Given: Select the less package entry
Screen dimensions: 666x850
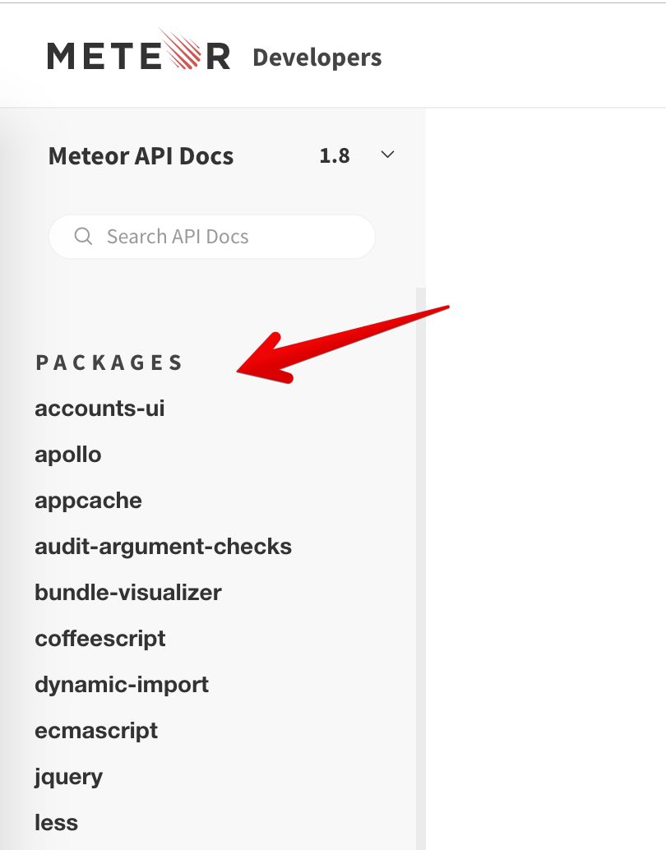Looking at the screenshot, I should tap(57, 823).
